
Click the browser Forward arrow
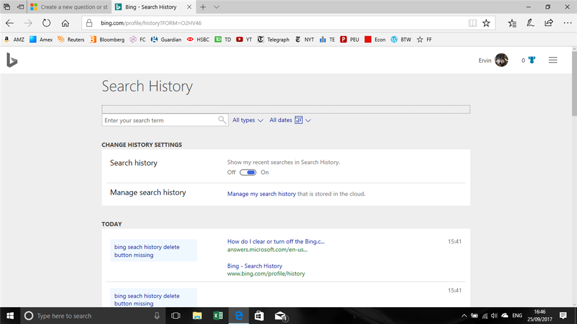(x=28, y=23)
